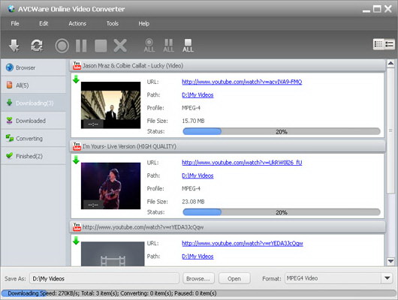Click the Downloading Speed status bar text
This screenshot has height=300, width=398.
(x=112, y=293)
